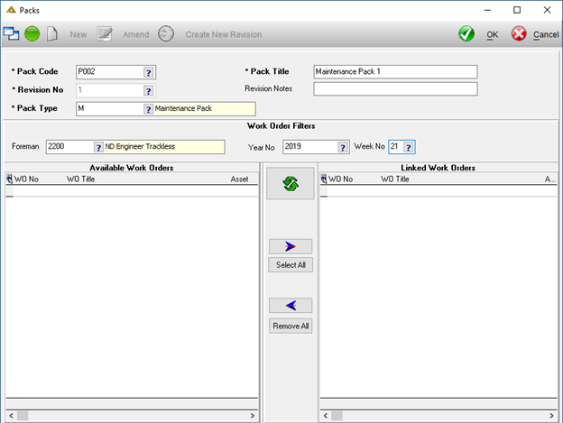Open Week No lookup question mark
Viewport: 563px width, 423px height.
click(x=408, y=147)
